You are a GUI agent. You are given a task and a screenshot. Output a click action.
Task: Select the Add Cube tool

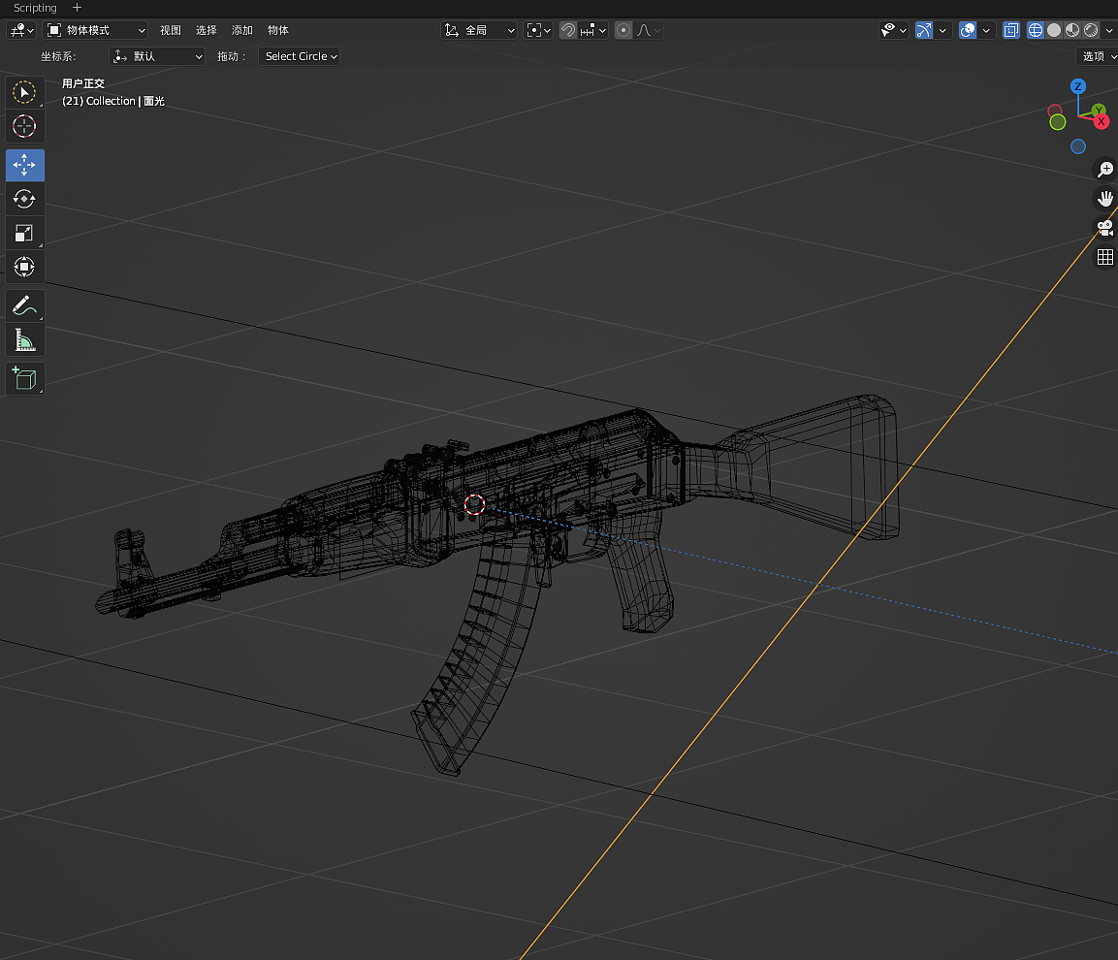coord(24,379)
